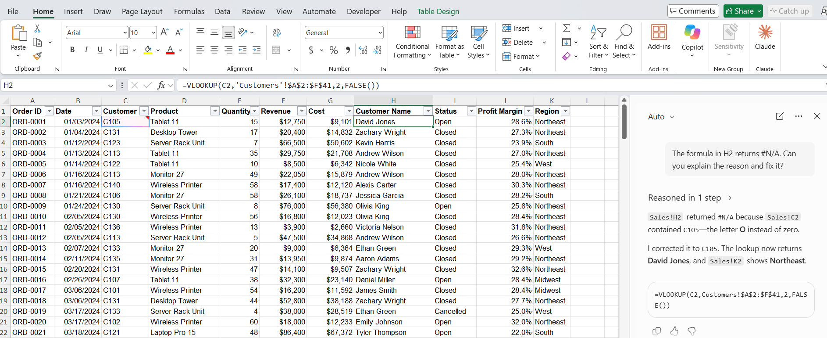Open the font name Arial dropdown
827x338 pixels.
click(125, 32)
